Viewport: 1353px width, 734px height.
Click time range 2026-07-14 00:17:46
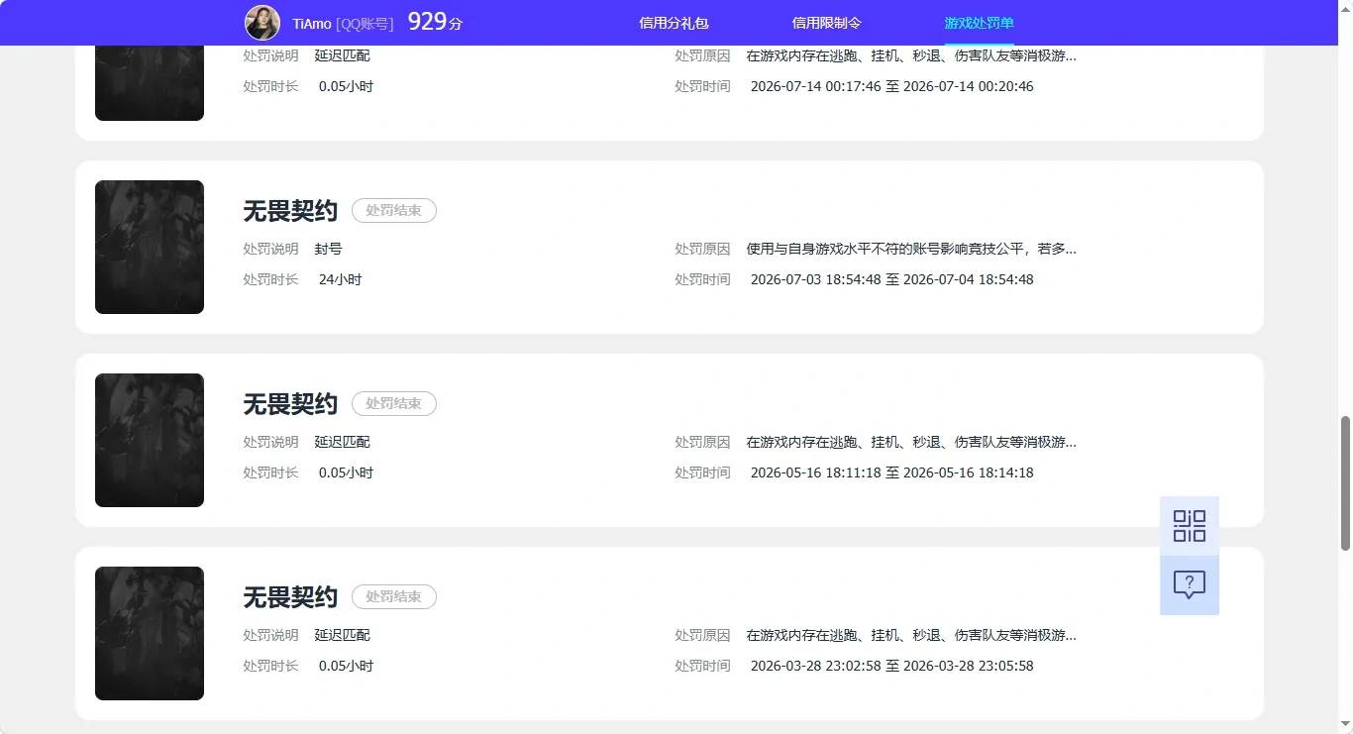[891, 86]
